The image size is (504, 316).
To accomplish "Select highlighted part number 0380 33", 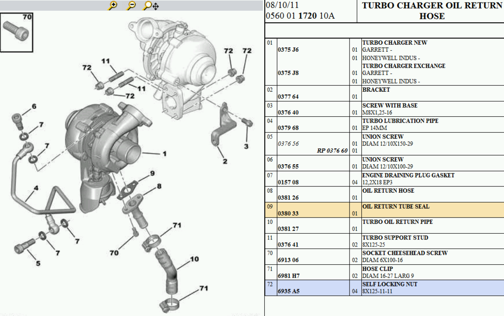I will [288, 213].
